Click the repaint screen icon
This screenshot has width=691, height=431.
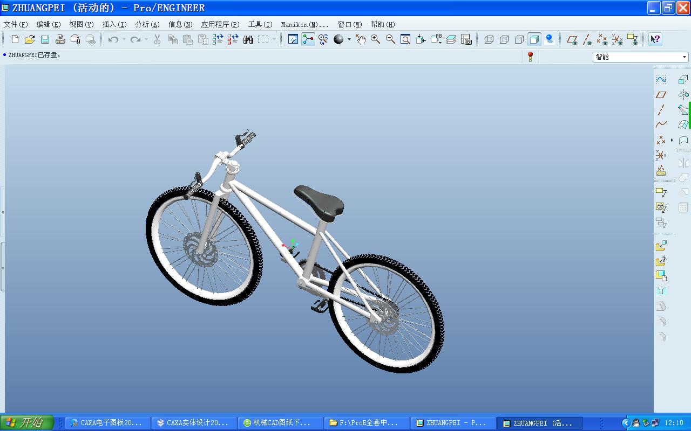(x=293, y=39)
